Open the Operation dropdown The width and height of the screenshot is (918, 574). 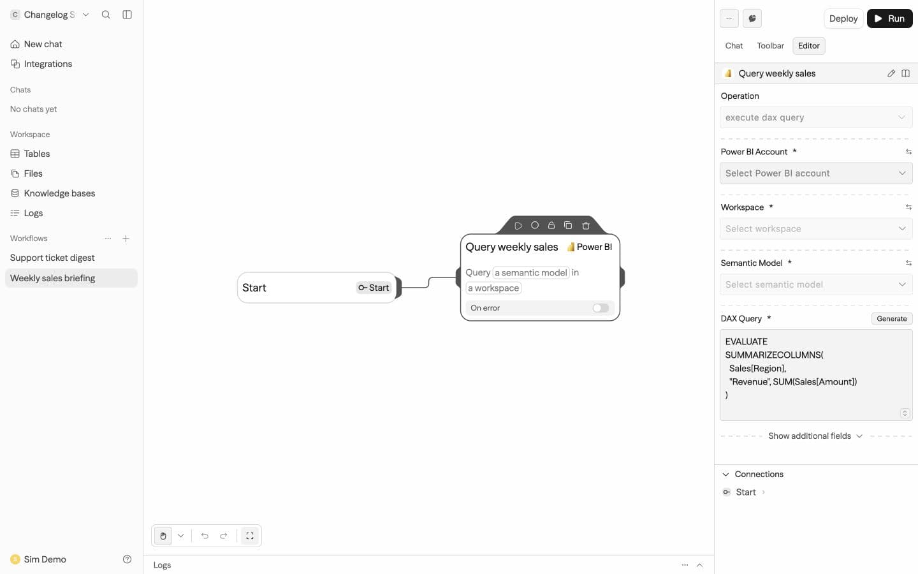[x=816, y=117]
